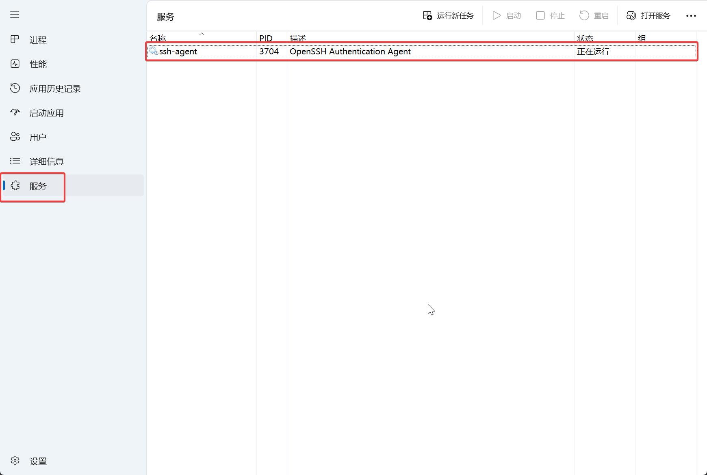Sort by the 名称 column header
Screen dimensions: 707x475
pyautogui.click(x=158, y=38)
